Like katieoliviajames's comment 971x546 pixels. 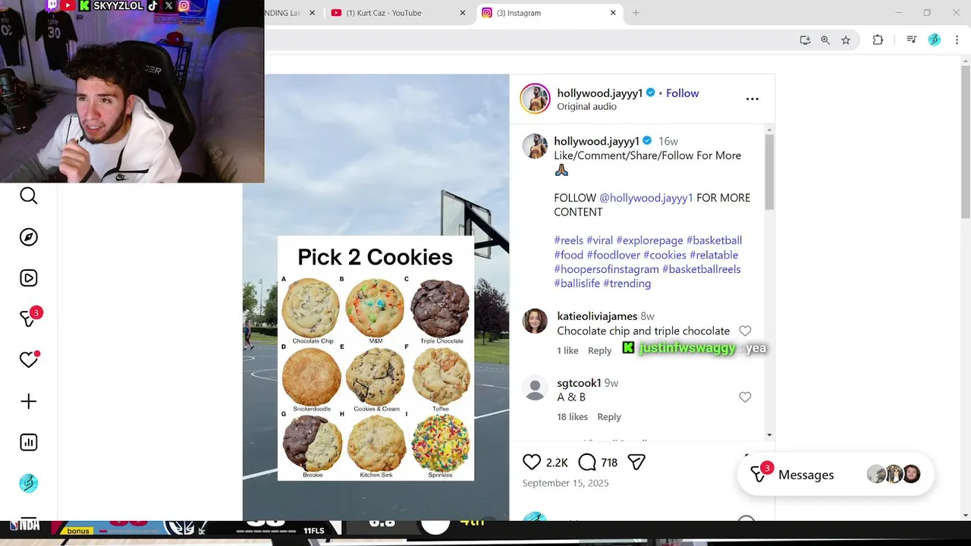pyautogui.click(x=745, y=331)
